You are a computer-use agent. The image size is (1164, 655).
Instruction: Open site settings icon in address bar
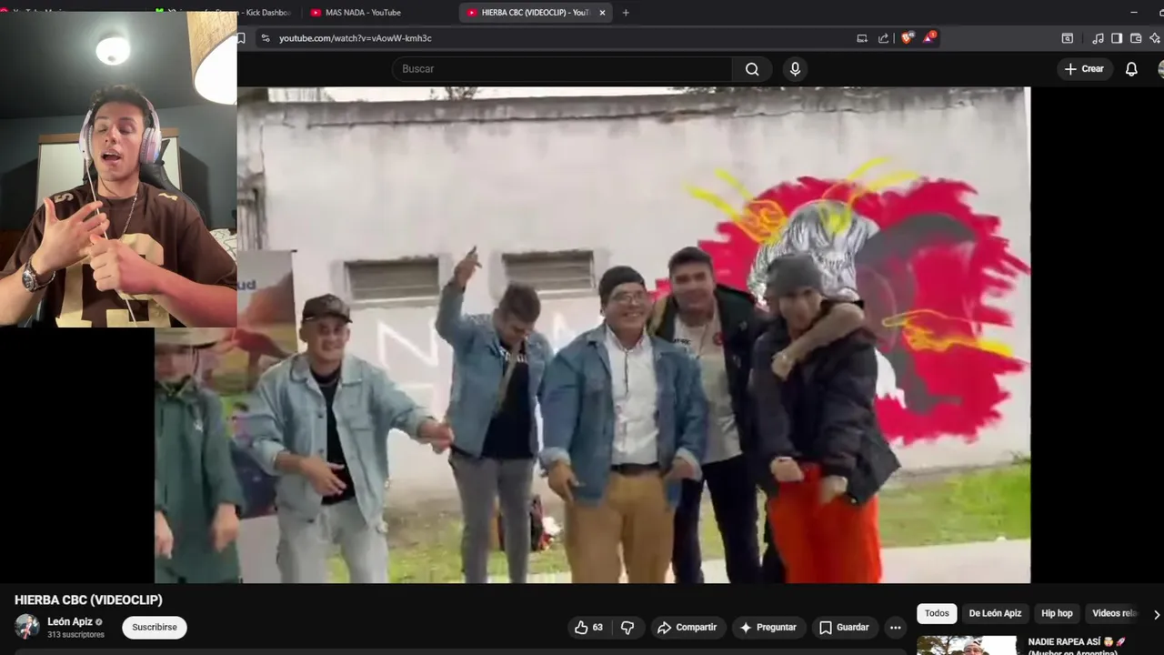[x=265, y=38]
